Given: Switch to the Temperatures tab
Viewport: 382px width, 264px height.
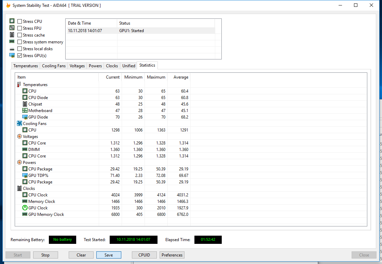Looking at the screenshot, I should pyautogui.click(x=26, y=66).
